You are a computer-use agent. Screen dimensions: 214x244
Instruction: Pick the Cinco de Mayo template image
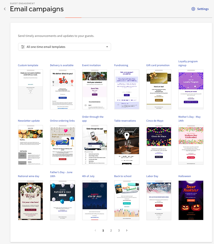pos(159,145)
